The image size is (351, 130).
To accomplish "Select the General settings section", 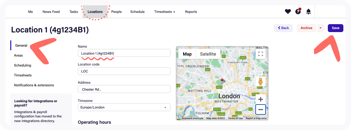I will click(x=21, y=45).
